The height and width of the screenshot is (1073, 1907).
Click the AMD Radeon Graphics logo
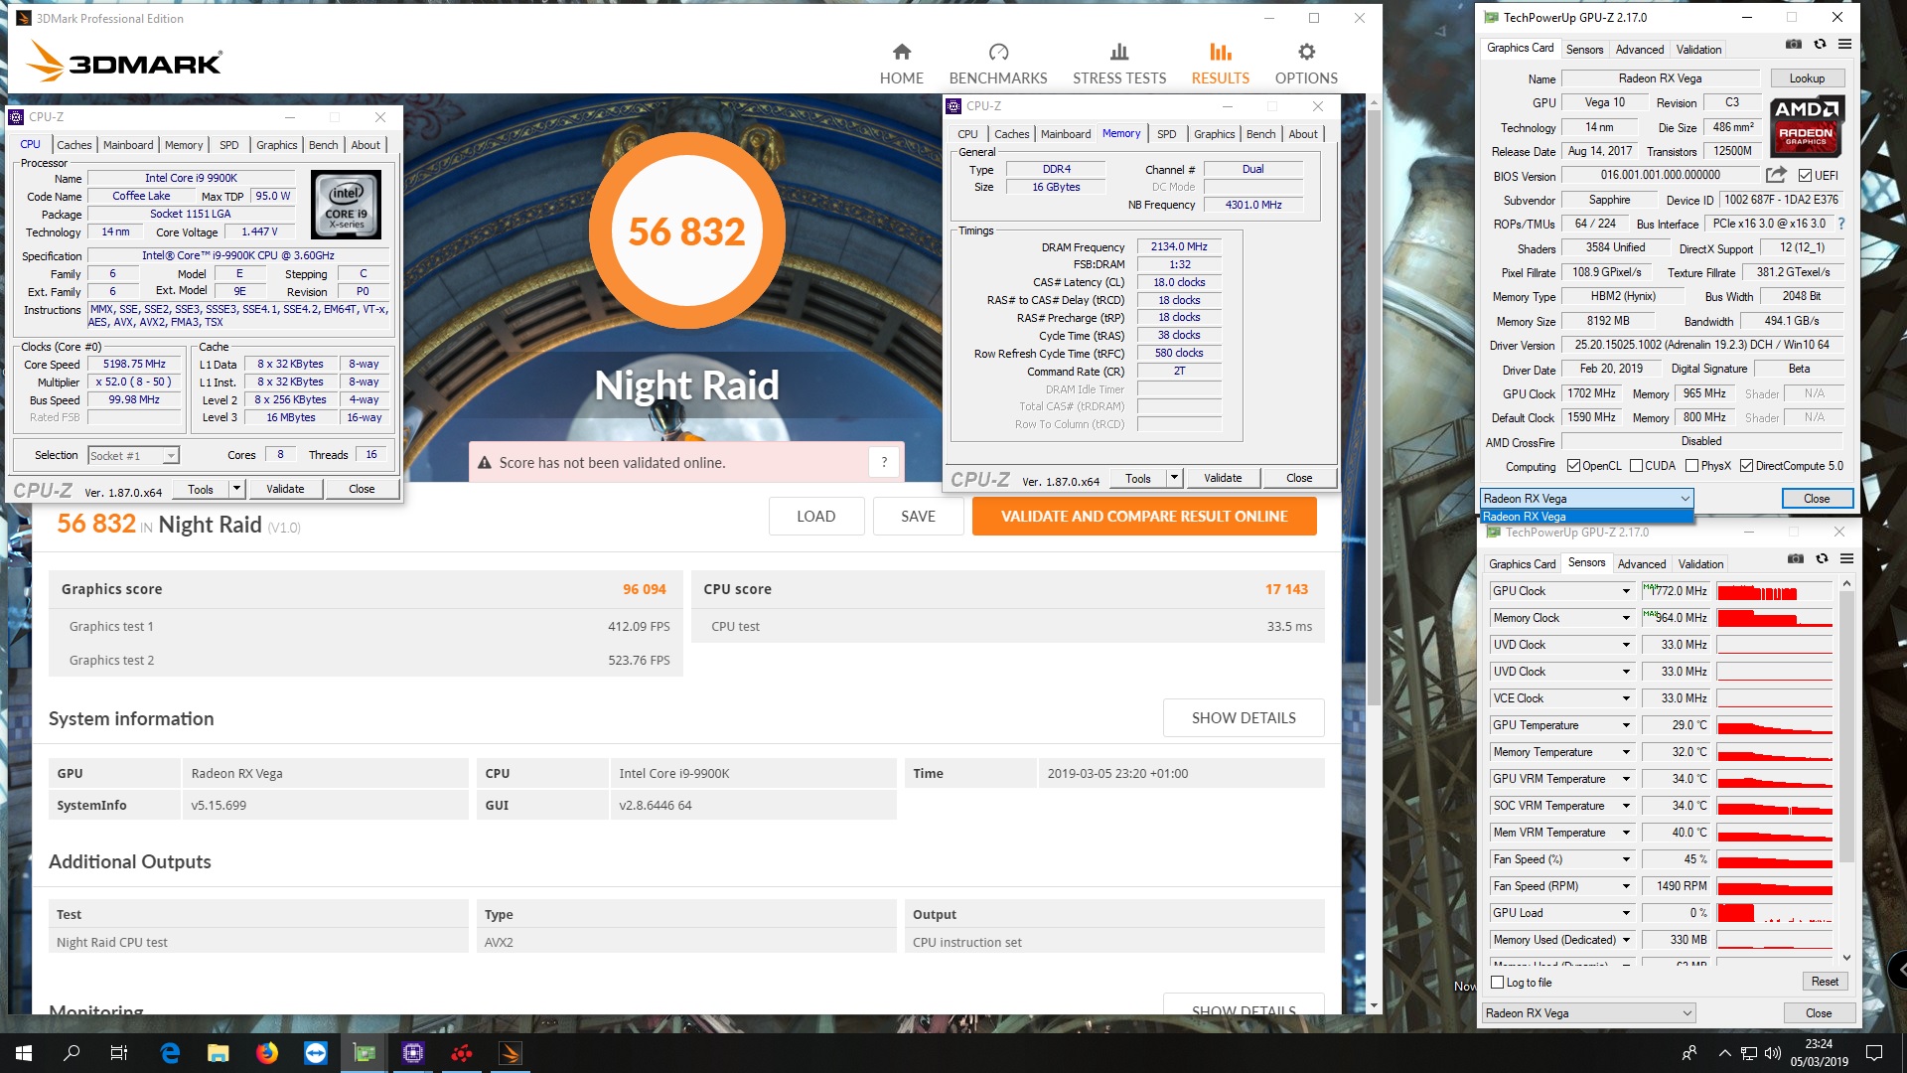pos(1806,127)
